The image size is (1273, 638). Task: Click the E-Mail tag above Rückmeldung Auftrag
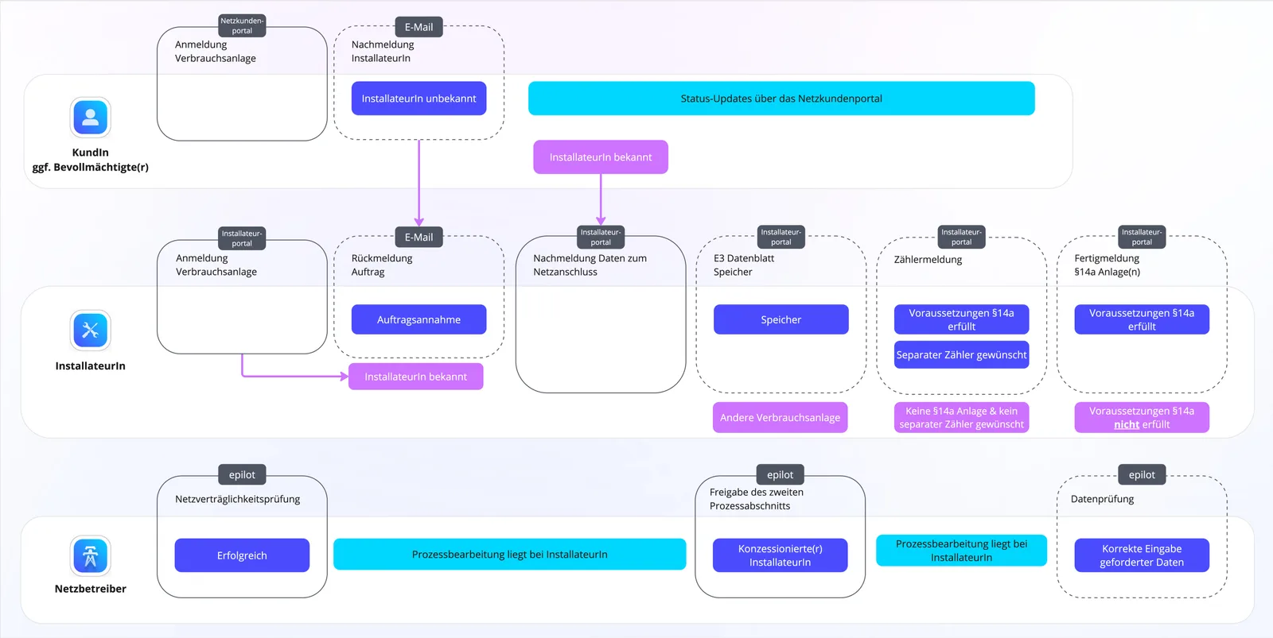click(x=418, y=237)
